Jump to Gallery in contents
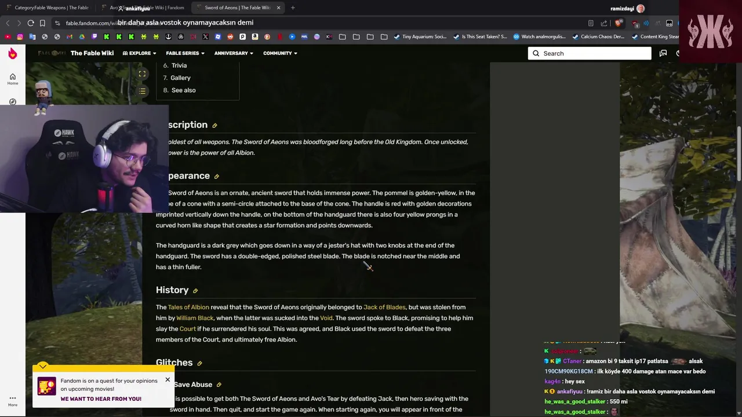 pyautogui.click(x=180, y=78)
